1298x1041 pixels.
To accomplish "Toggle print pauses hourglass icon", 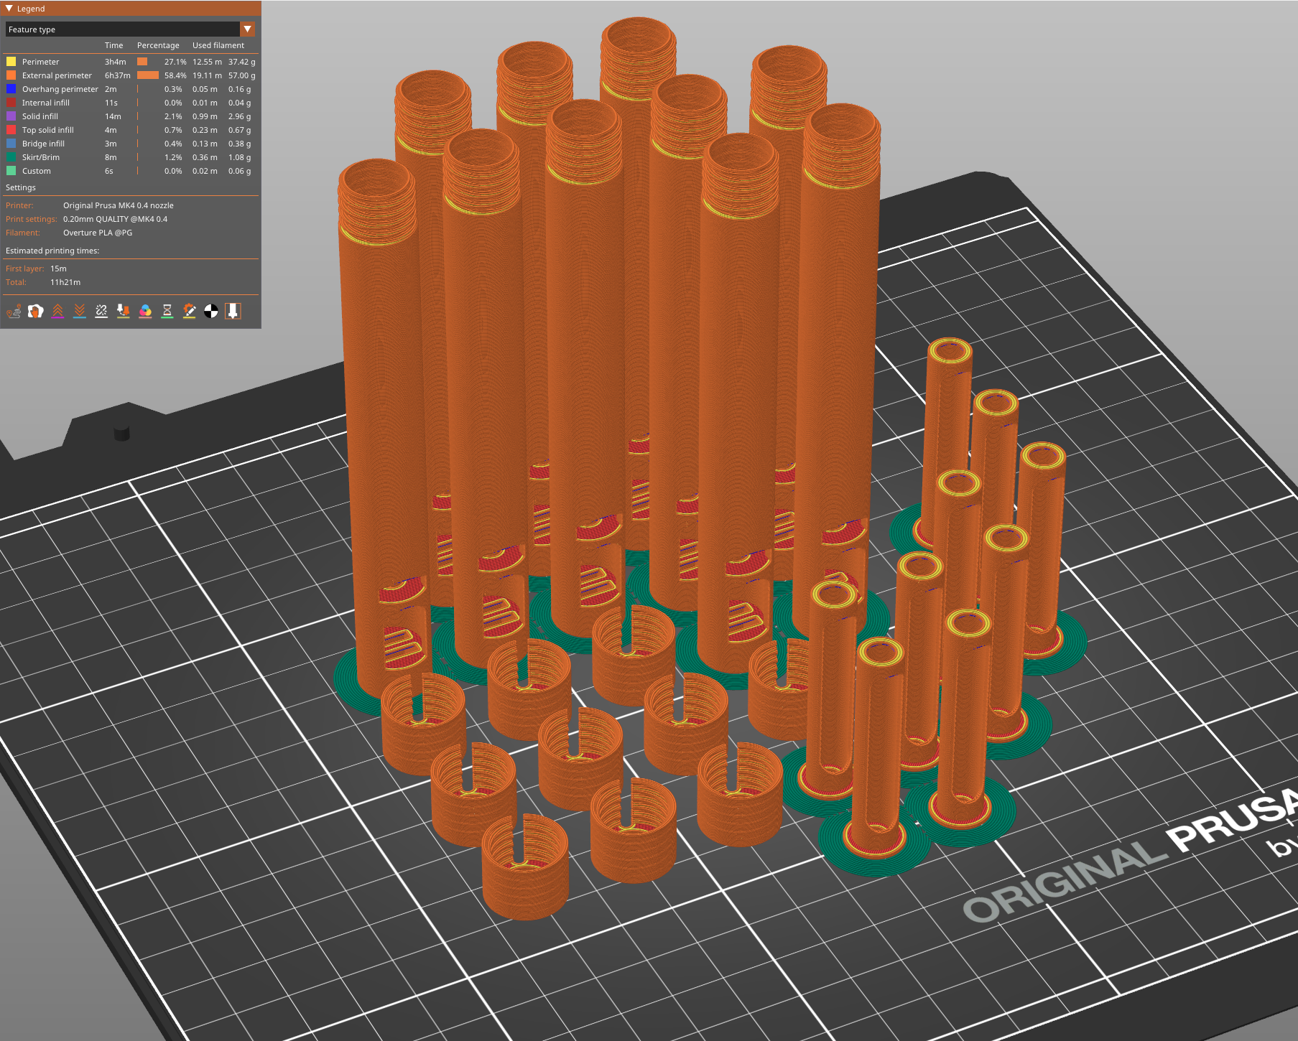I will [x=167, y=311].
